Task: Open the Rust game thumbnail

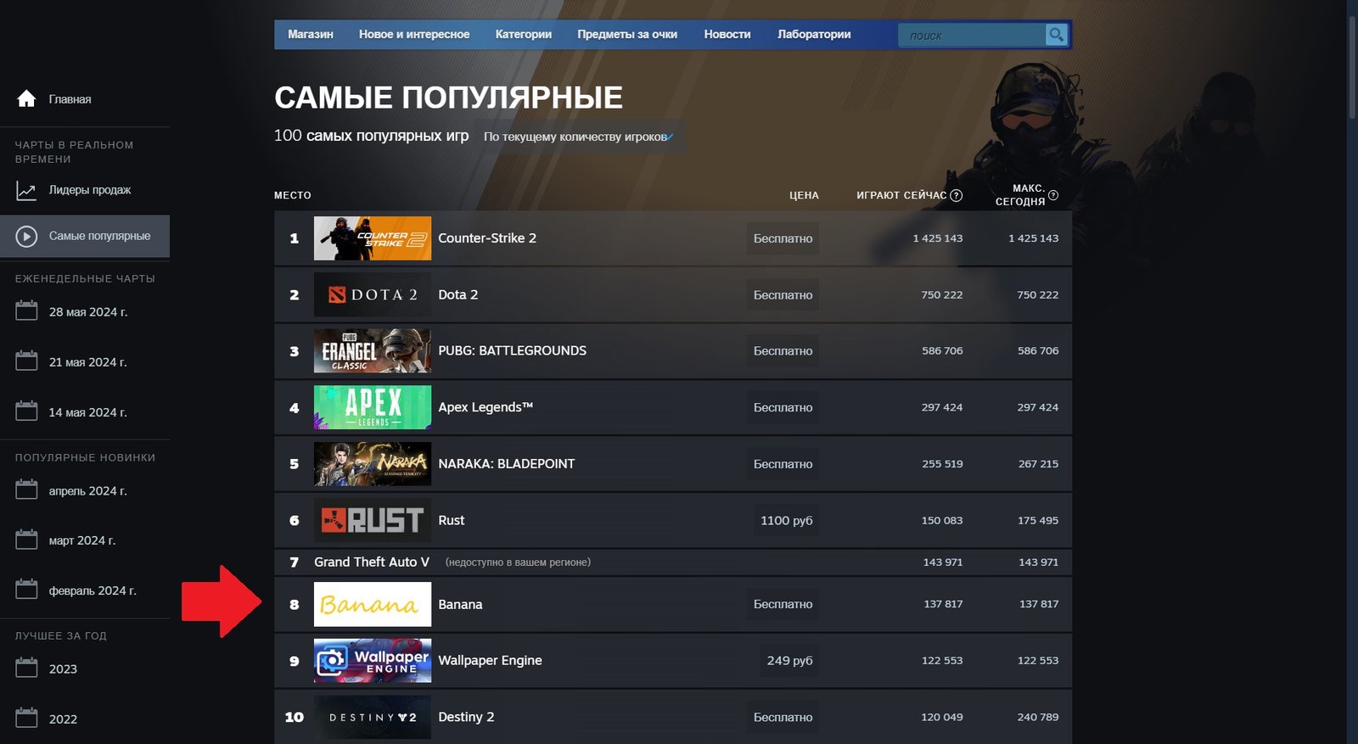Action: click(x=373, y=520)
